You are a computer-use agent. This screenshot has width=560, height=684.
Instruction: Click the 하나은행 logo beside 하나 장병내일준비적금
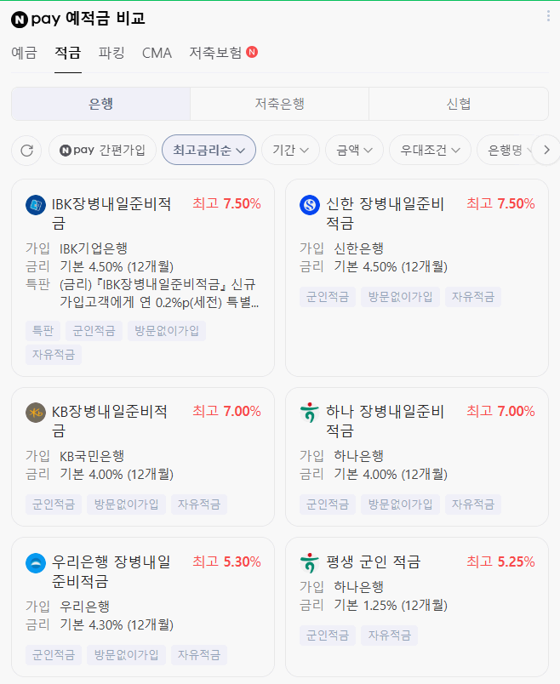click(x=309, y=413)
